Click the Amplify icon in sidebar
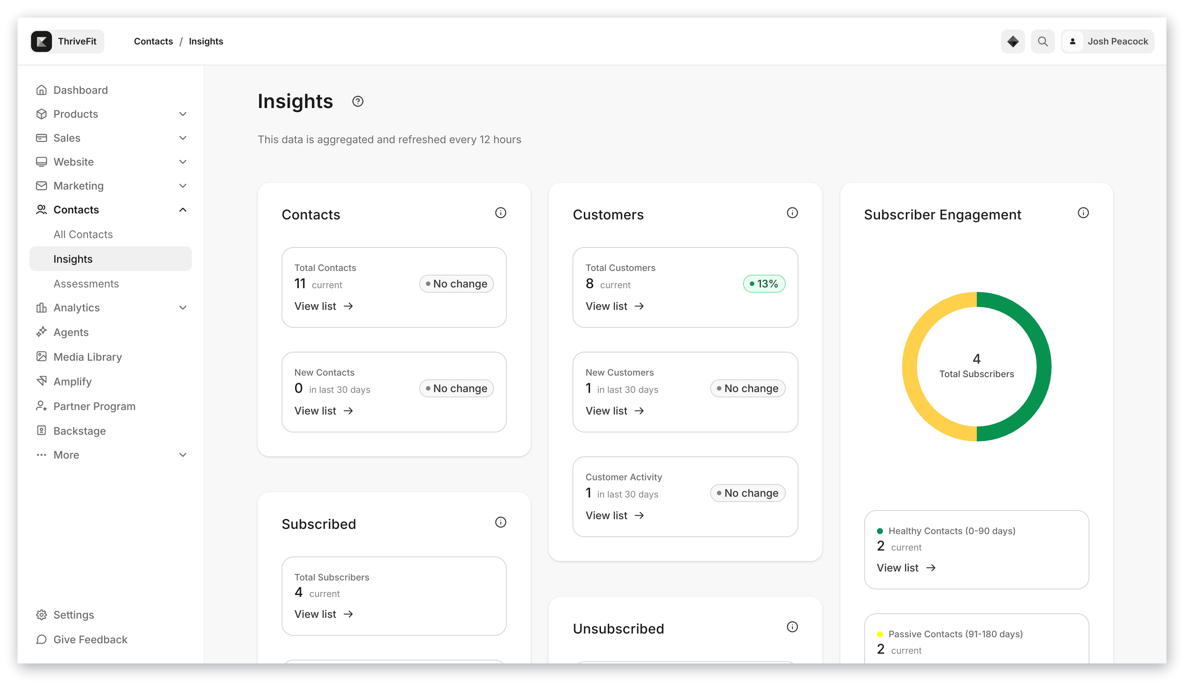Image resolution: width=1184 pixels, height=681 pixels. [42, 381]
